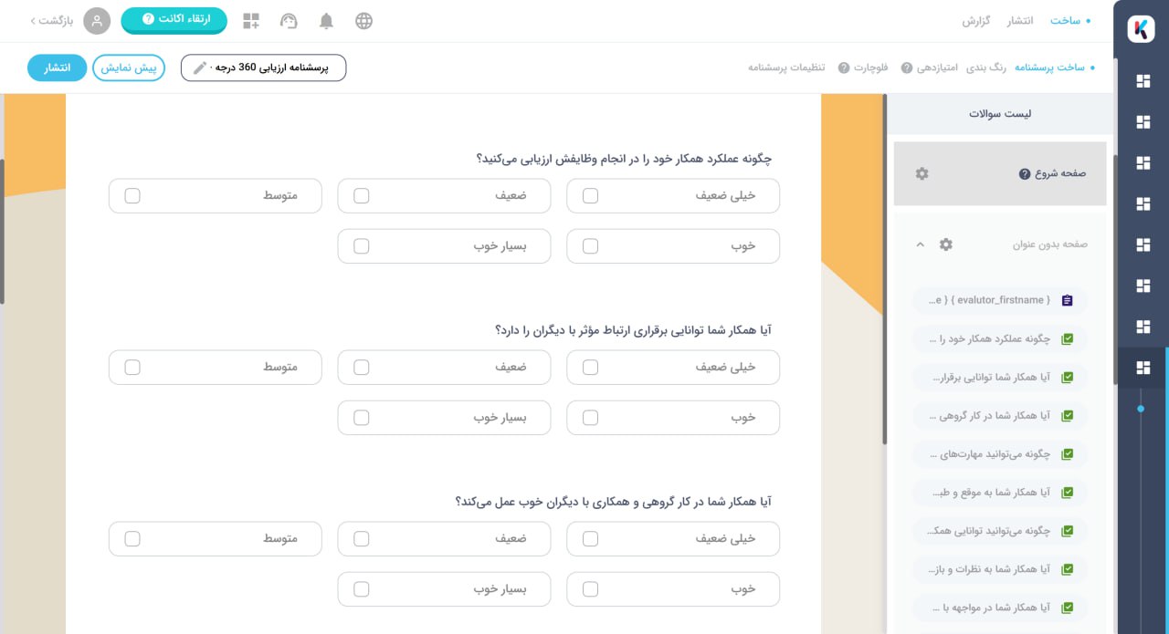Open the language globe icon
Screen dimensions: 1169x634
(x=363, y=21)
